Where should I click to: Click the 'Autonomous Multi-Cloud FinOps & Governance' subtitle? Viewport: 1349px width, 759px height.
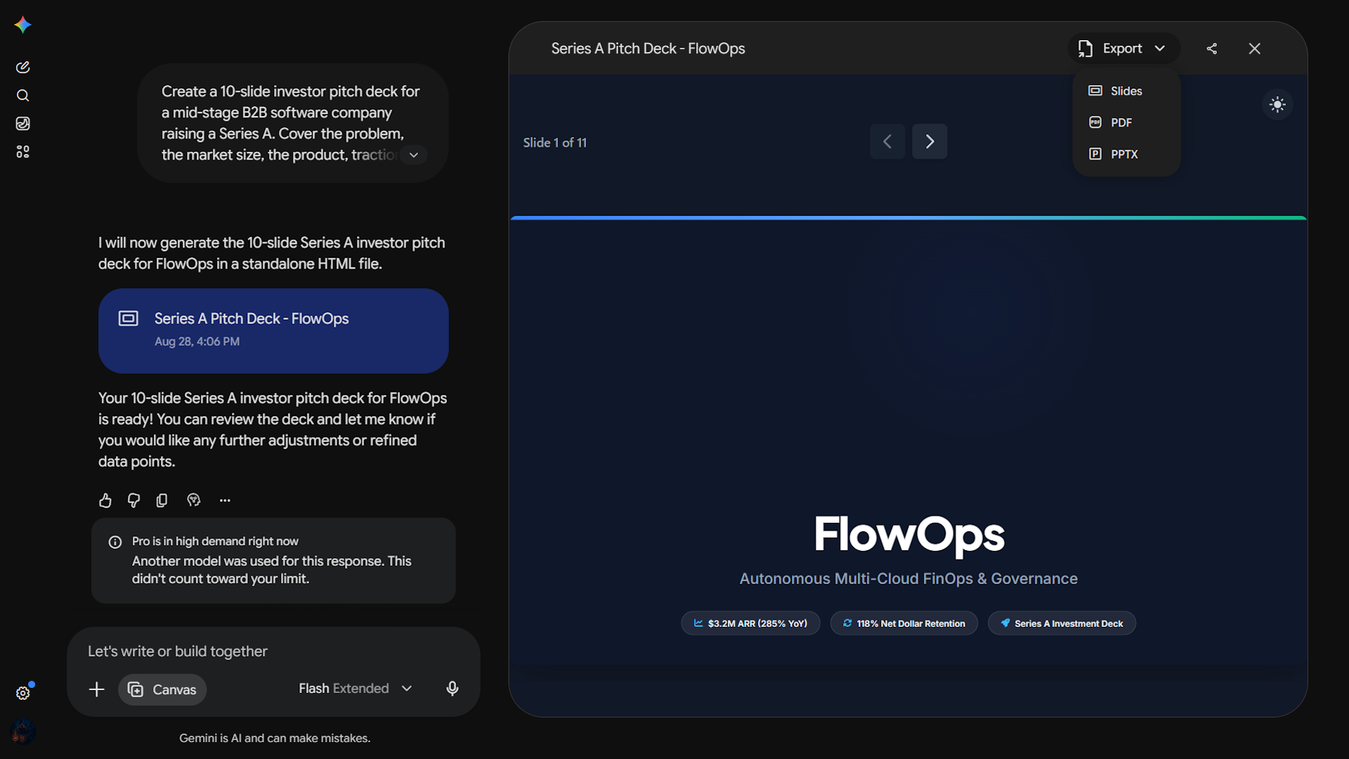908,579
